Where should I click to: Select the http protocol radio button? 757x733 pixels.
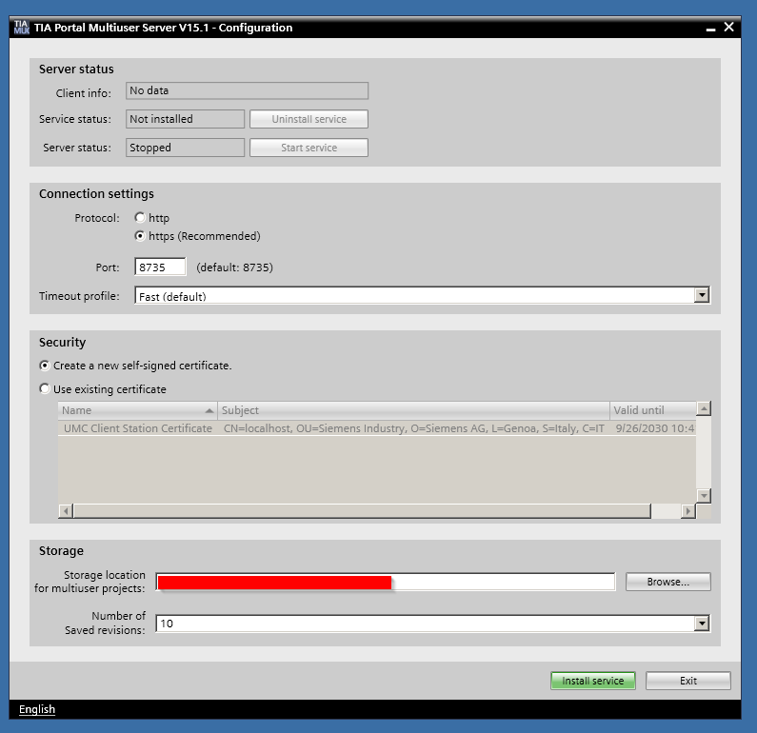click(140, 218)
